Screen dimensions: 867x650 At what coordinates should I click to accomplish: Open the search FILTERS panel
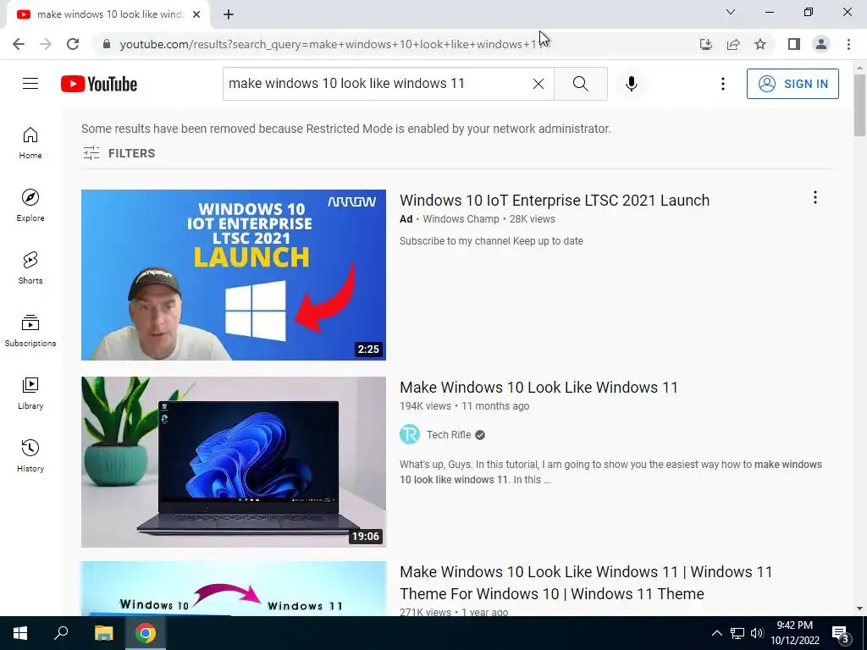pos(119,153)
